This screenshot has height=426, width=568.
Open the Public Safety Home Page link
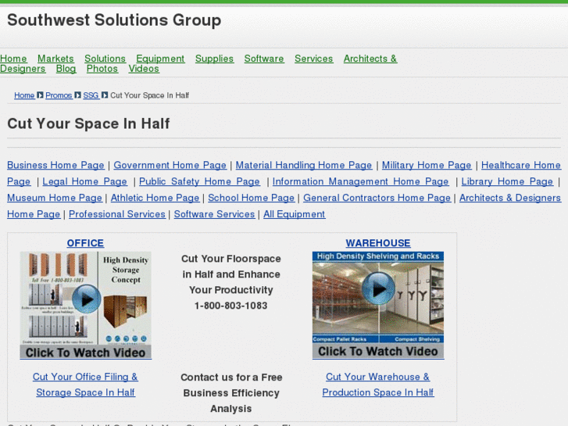coord(199,181)
